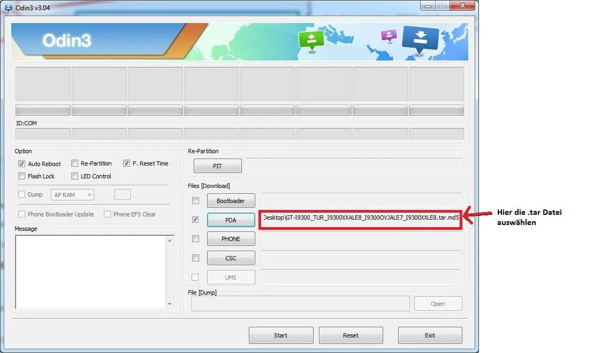Viewport: 594px width, 353px height.
Task: Click the small field next to AP RAM
Action: tap(123, 194)
